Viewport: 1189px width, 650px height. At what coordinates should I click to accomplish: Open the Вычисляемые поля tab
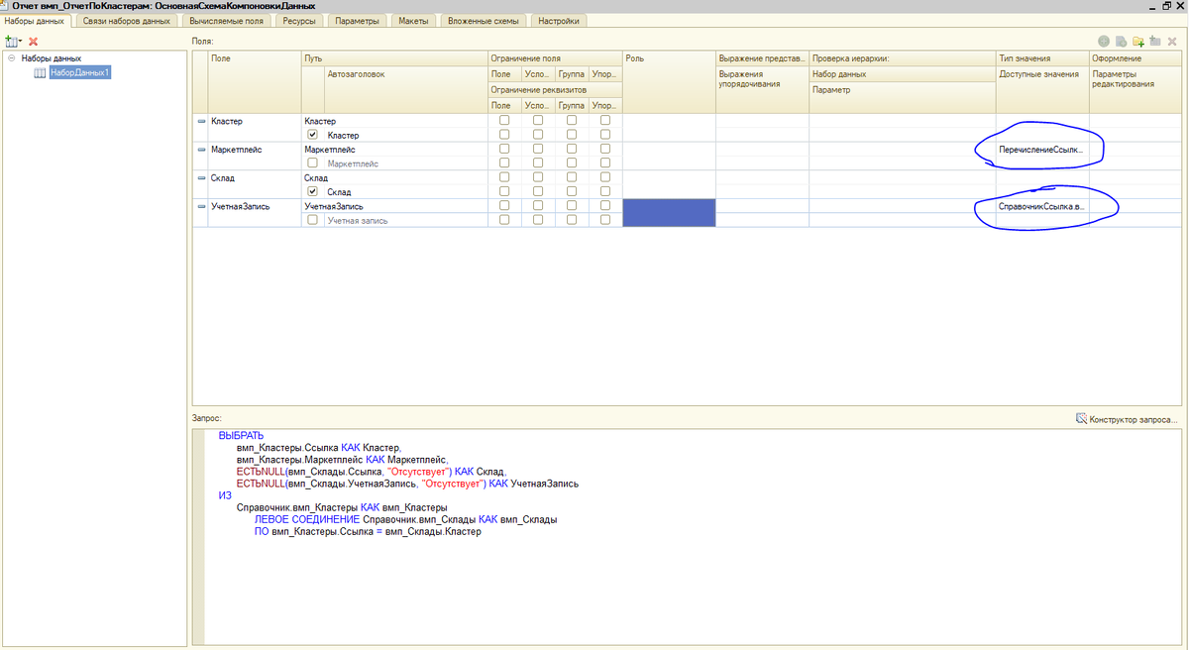click(x=226, y=21)
